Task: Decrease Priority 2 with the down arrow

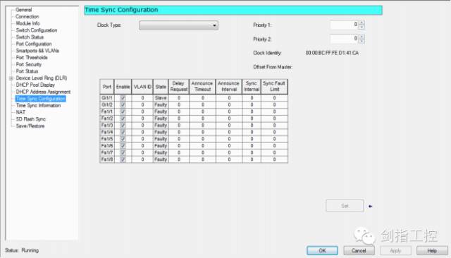Action: pos(362,41)
